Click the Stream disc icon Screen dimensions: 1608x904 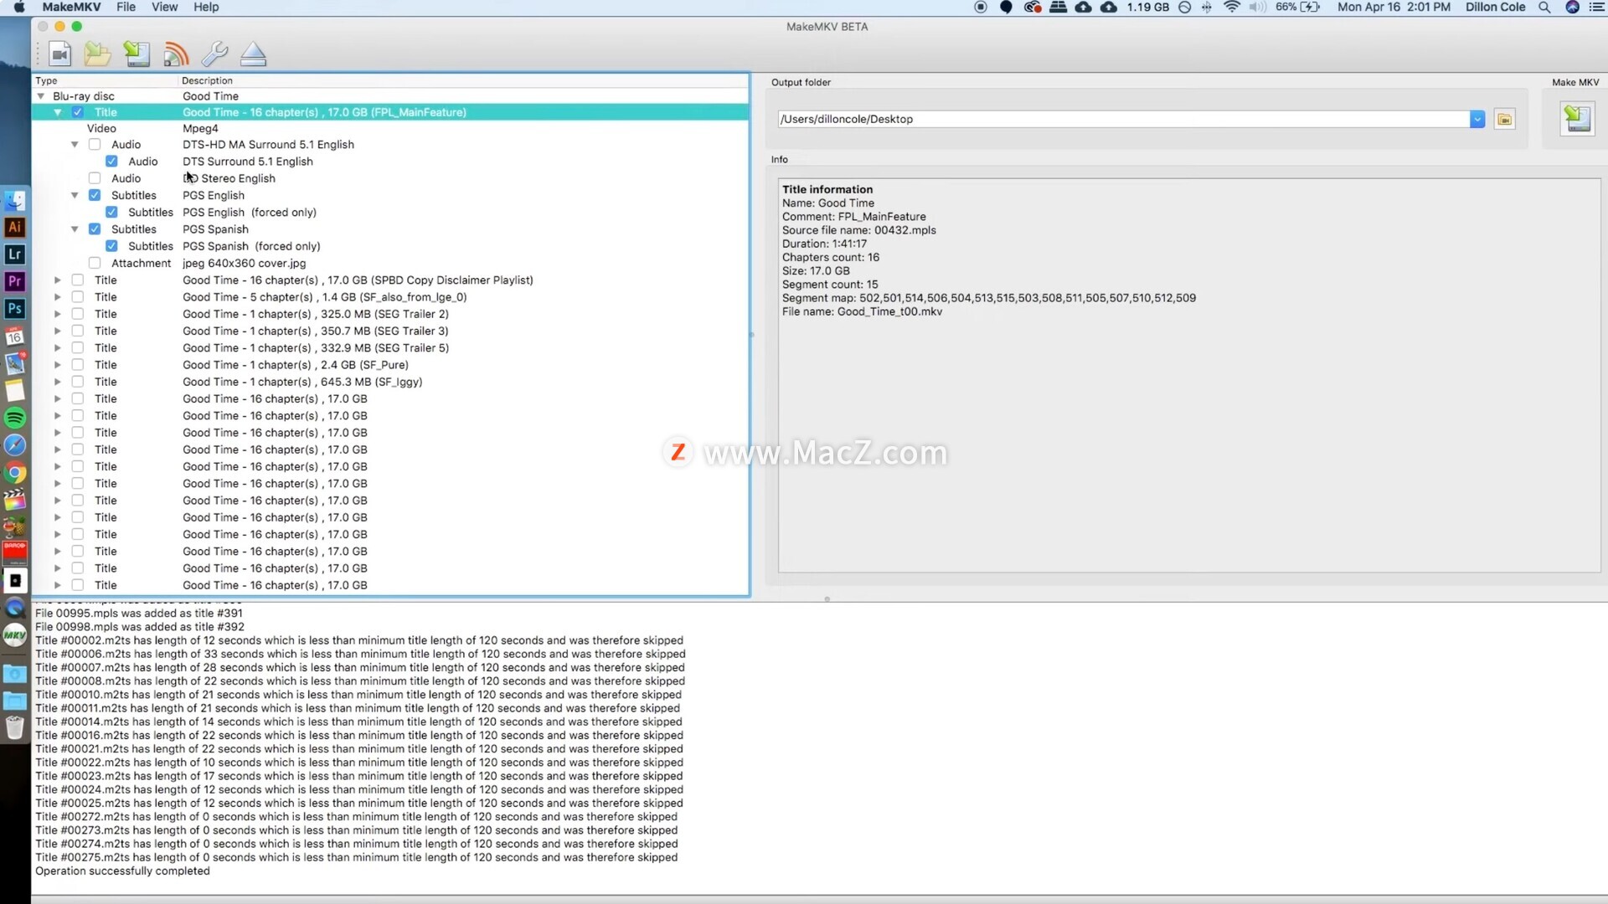tap(175, 55)
